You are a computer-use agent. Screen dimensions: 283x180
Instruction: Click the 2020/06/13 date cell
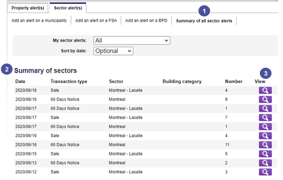(x=26, y=163)
